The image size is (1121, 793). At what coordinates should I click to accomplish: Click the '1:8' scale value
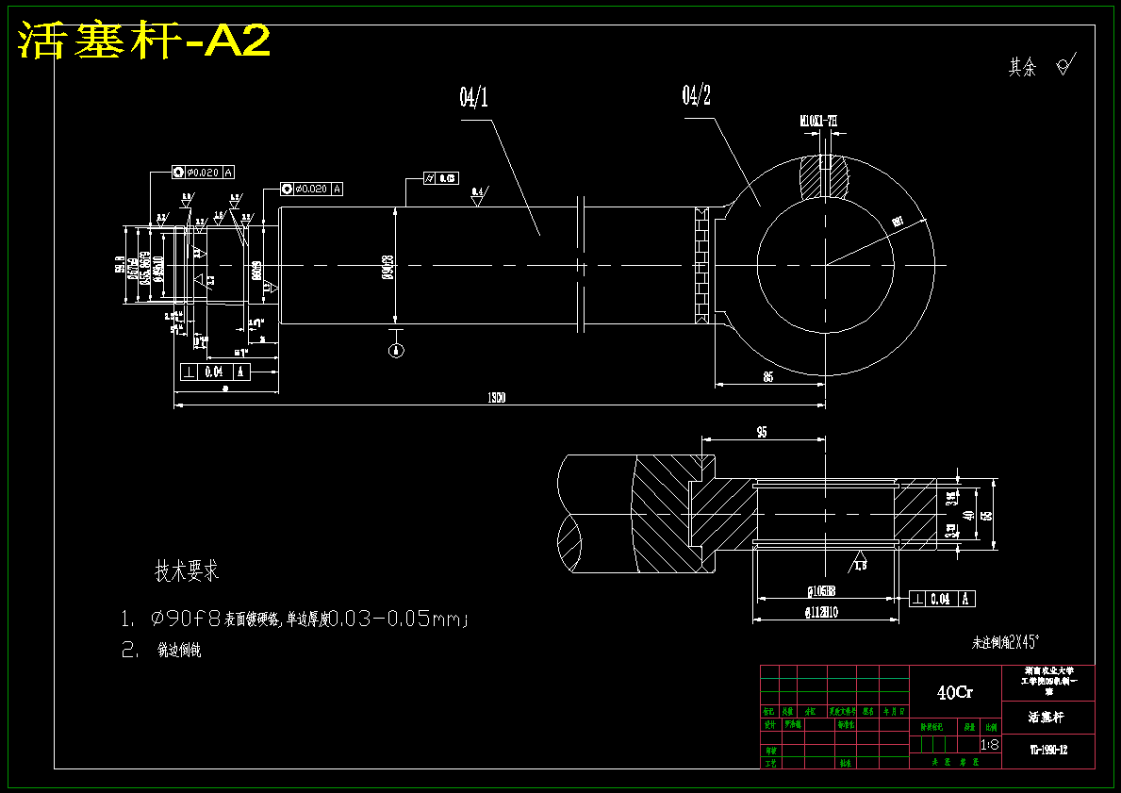point(990,744)
